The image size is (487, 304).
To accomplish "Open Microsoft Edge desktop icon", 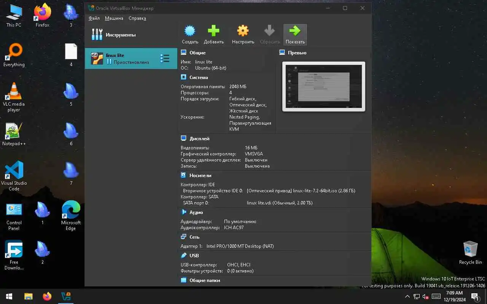I will (x=71, y=216).
